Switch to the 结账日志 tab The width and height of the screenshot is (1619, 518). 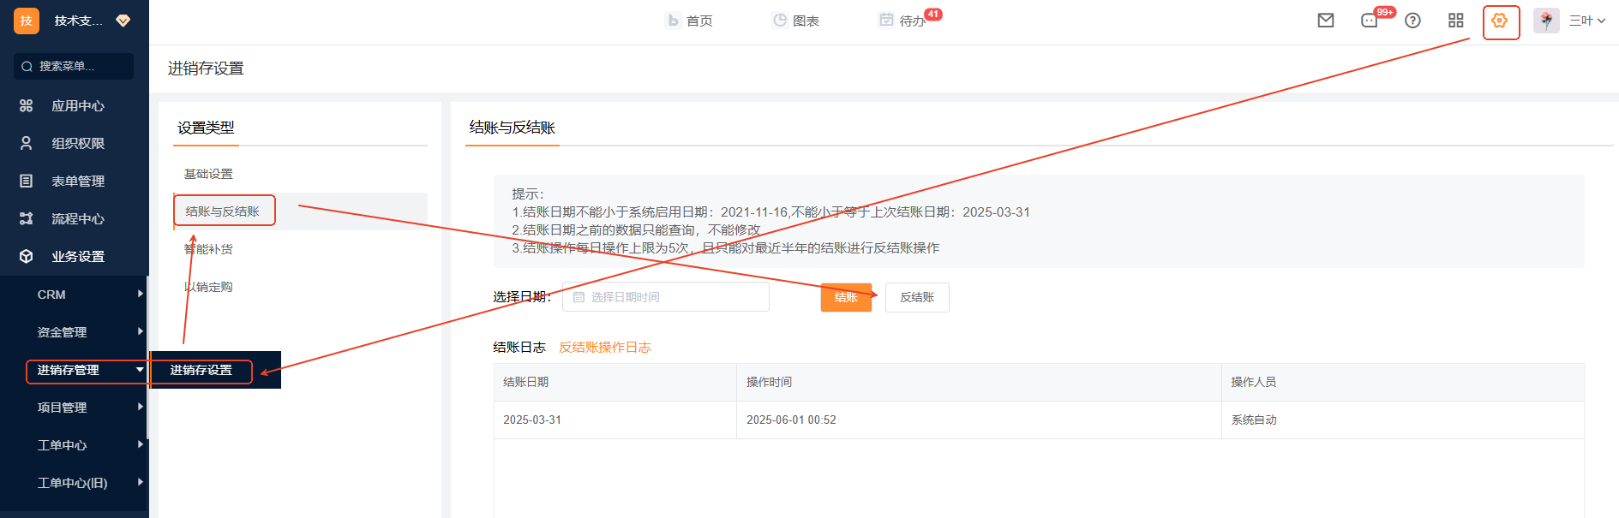[519, 347]
